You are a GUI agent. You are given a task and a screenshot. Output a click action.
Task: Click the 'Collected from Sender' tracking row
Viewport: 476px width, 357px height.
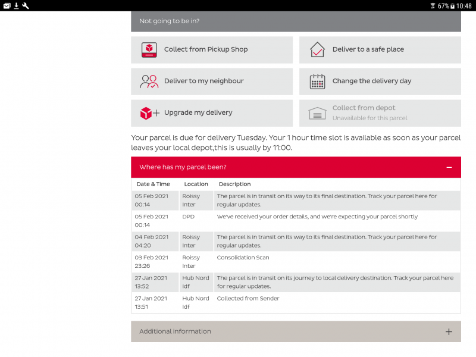click(248, 299)
